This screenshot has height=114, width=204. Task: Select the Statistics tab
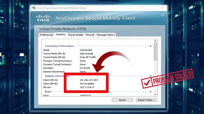pyautogui.click(x=61, y=34)
